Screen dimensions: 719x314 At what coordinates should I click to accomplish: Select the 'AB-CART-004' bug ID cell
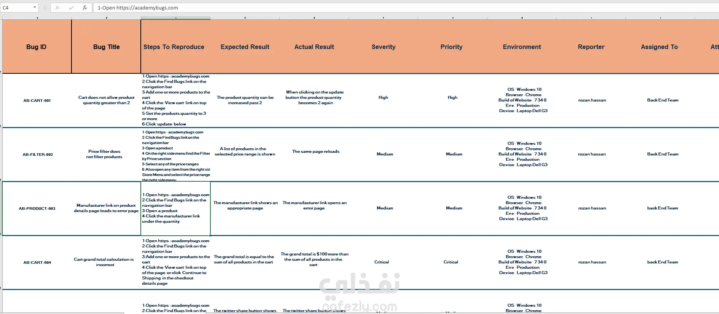(x=37, y=263)
